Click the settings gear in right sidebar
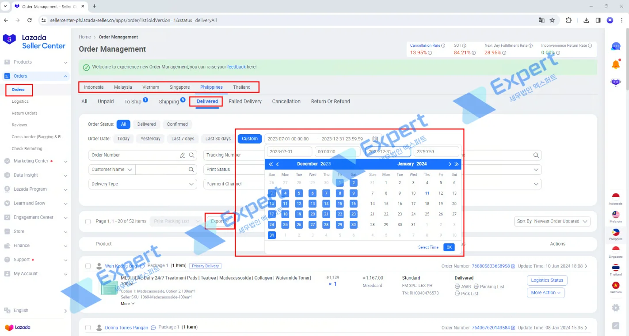 616,307
